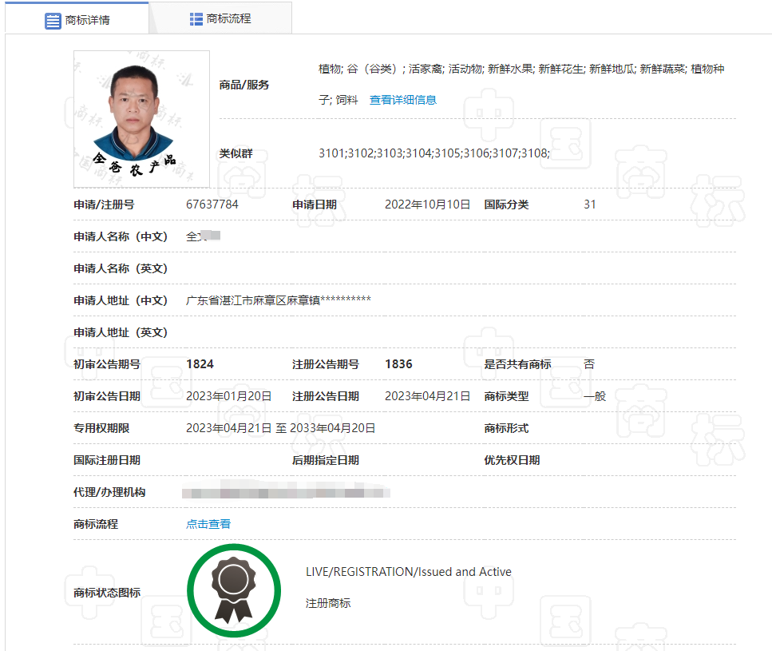Select the 国际分类 value 31
The width and height of the screenshot is (772, 651).
coord(590,204)
